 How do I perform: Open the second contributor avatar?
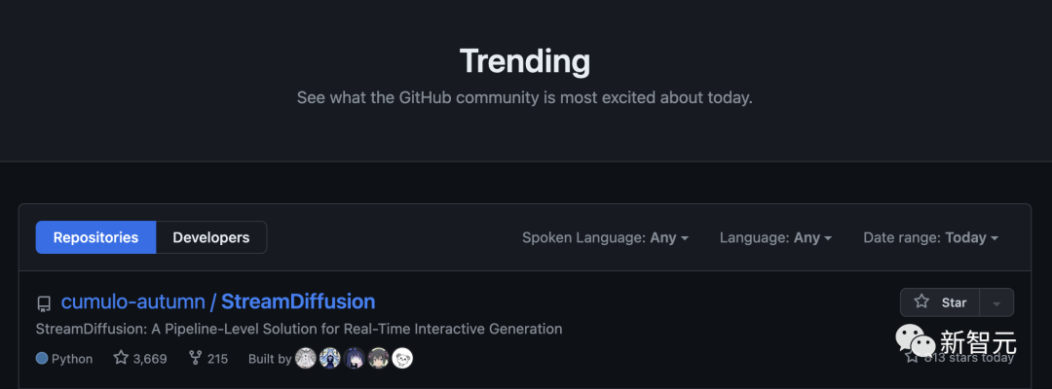click(x=330, y=358)
